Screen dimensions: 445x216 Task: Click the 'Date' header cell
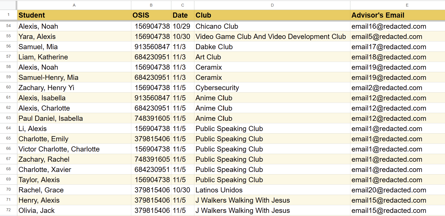coord(183,15)
